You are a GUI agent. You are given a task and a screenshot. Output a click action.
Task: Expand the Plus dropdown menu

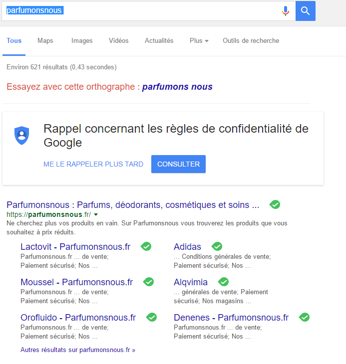[x=199, y=40]
